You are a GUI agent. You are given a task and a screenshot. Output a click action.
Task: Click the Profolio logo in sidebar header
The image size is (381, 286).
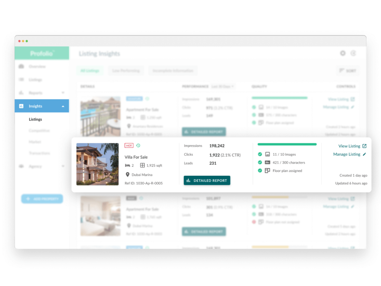(42, 53)
